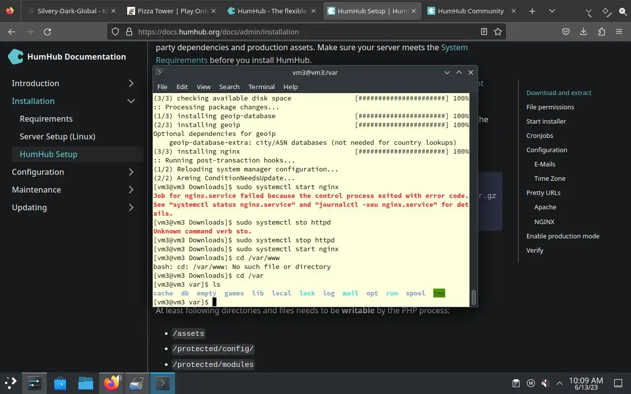The image size is (631, 394).
Task: Expand the Introduction sidebar section
Action: click(x=131, y=83)
